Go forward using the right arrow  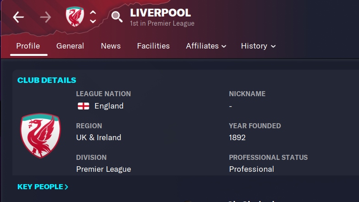(x=45, y=17)
